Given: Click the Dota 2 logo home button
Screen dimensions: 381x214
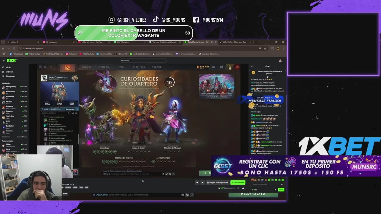Looking at the screenshot, I should tap(68, 67).
